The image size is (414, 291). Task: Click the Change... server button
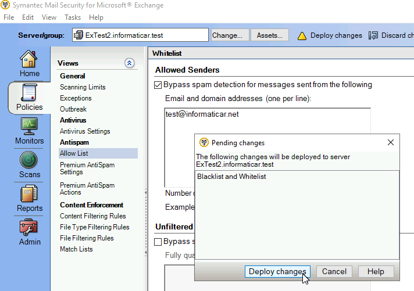point(230,35)
